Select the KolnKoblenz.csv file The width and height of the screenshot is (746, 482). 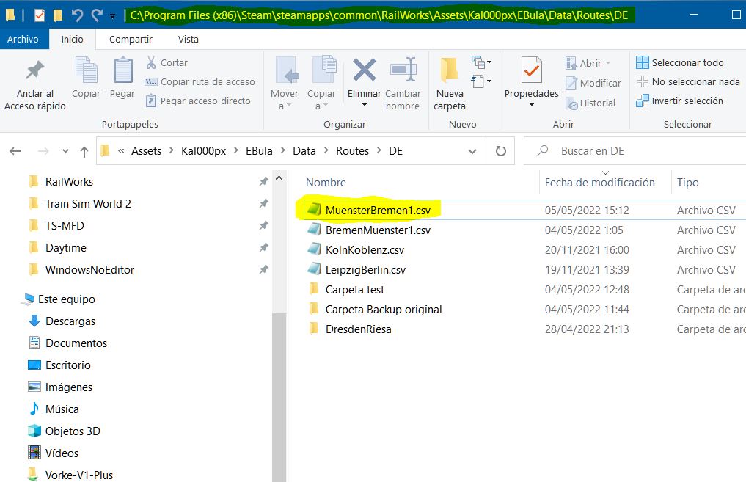point(365,250)
